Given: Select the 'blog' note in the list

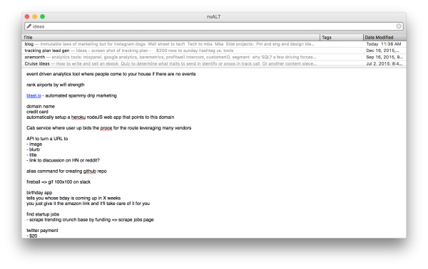Looking at the screenshot, I should 214,44.
